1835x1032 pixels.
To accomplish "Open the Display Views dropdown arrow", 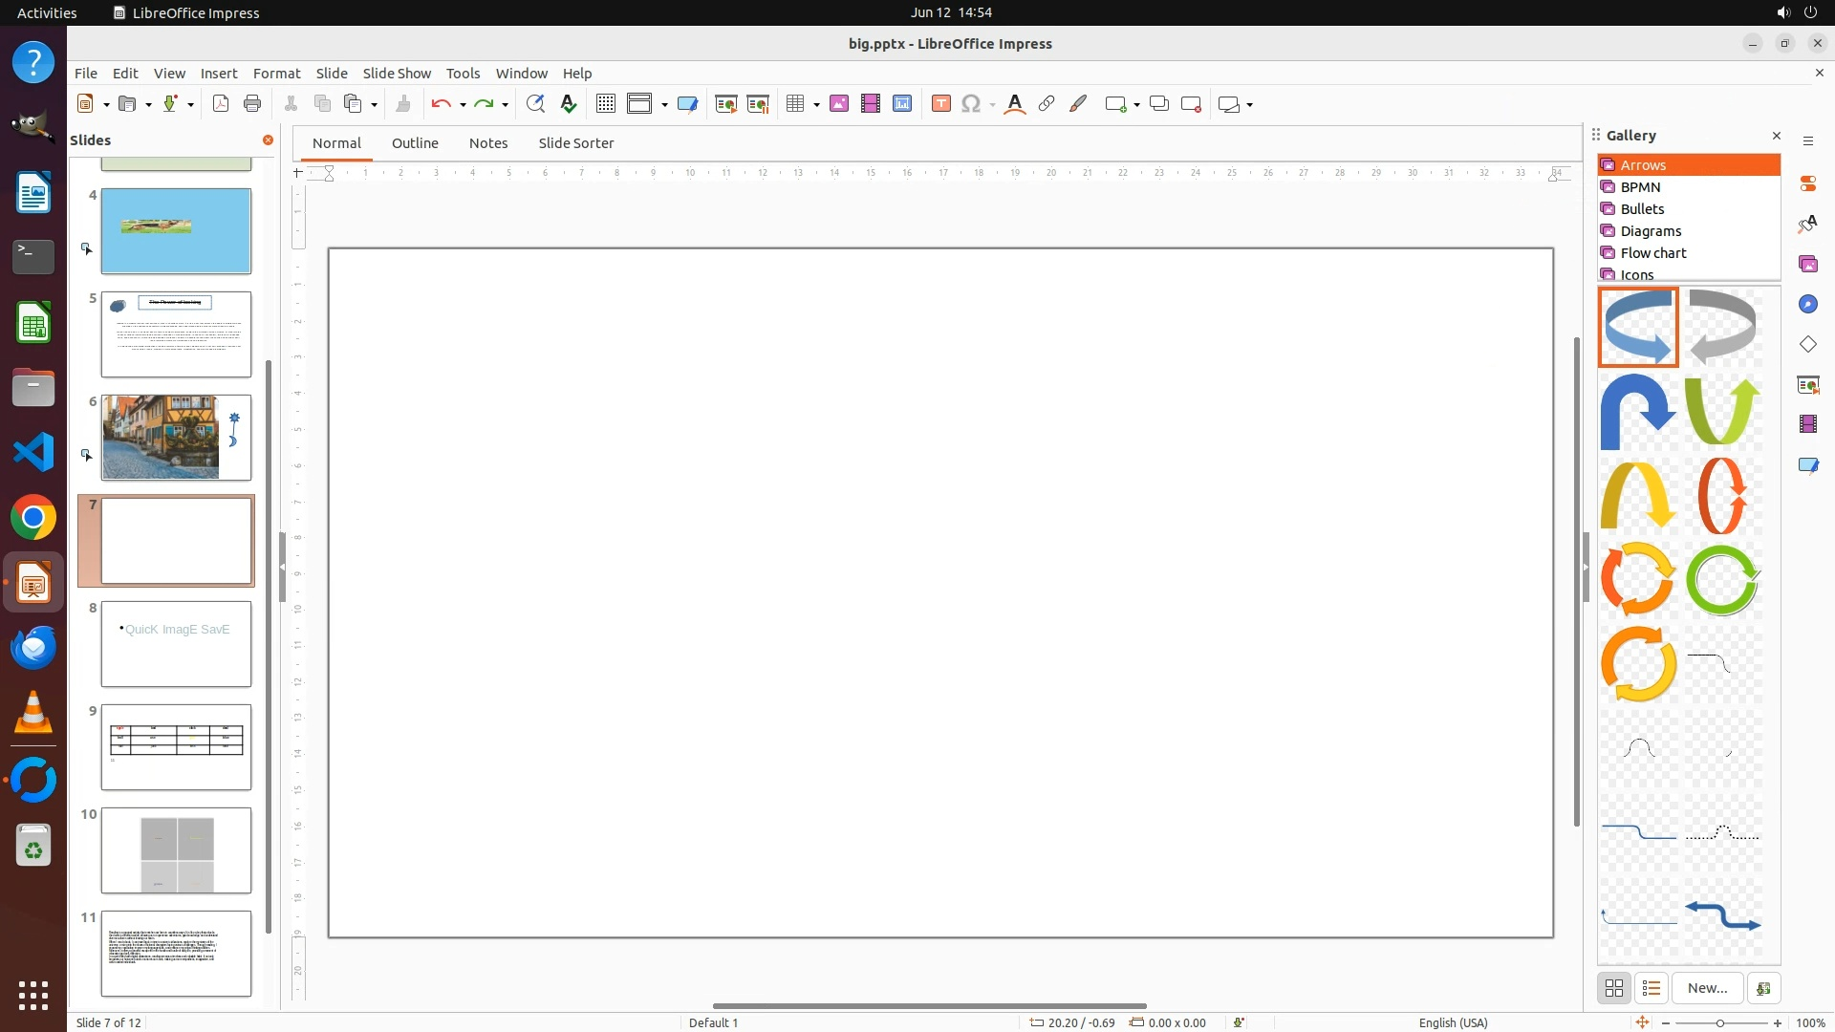I will 664,105.
